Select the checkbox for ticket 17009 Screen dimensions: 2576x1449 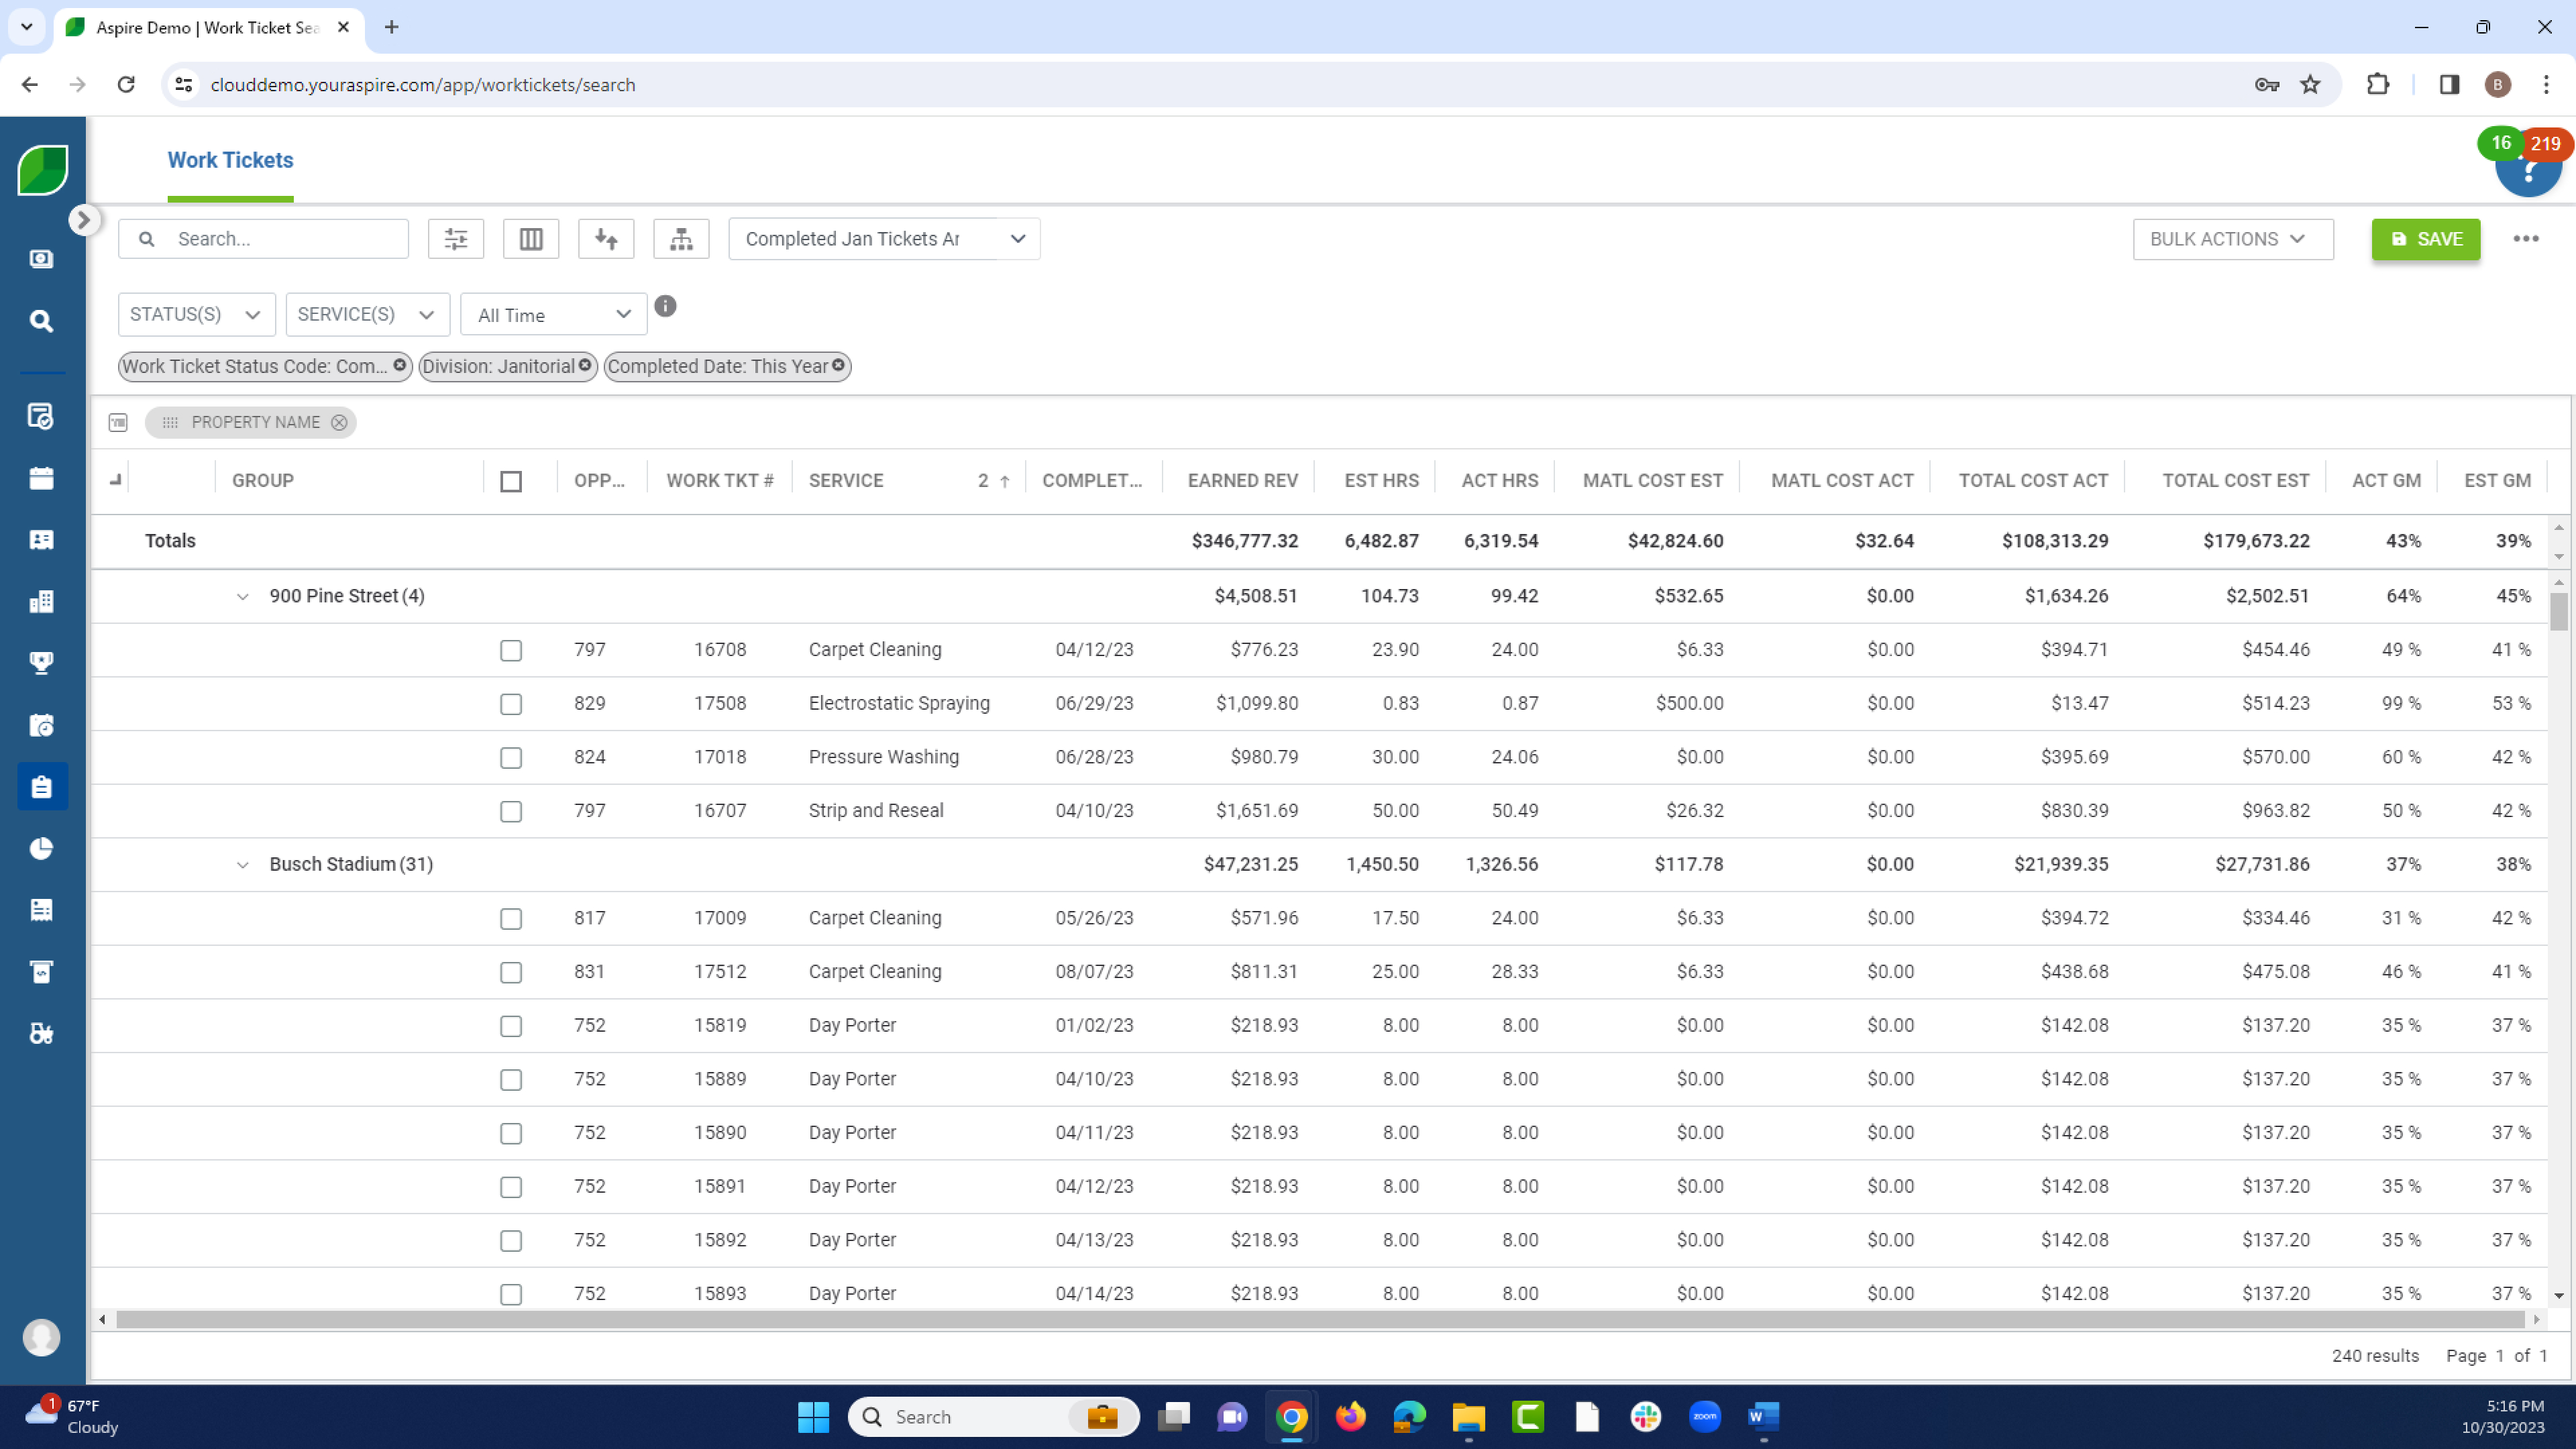click(511, 918)
